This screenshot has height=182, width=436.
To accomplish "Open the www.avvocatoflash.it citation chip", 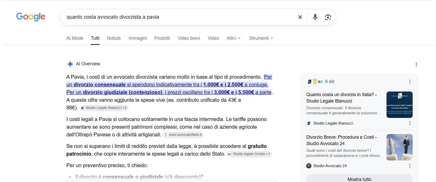I will 183,135.
